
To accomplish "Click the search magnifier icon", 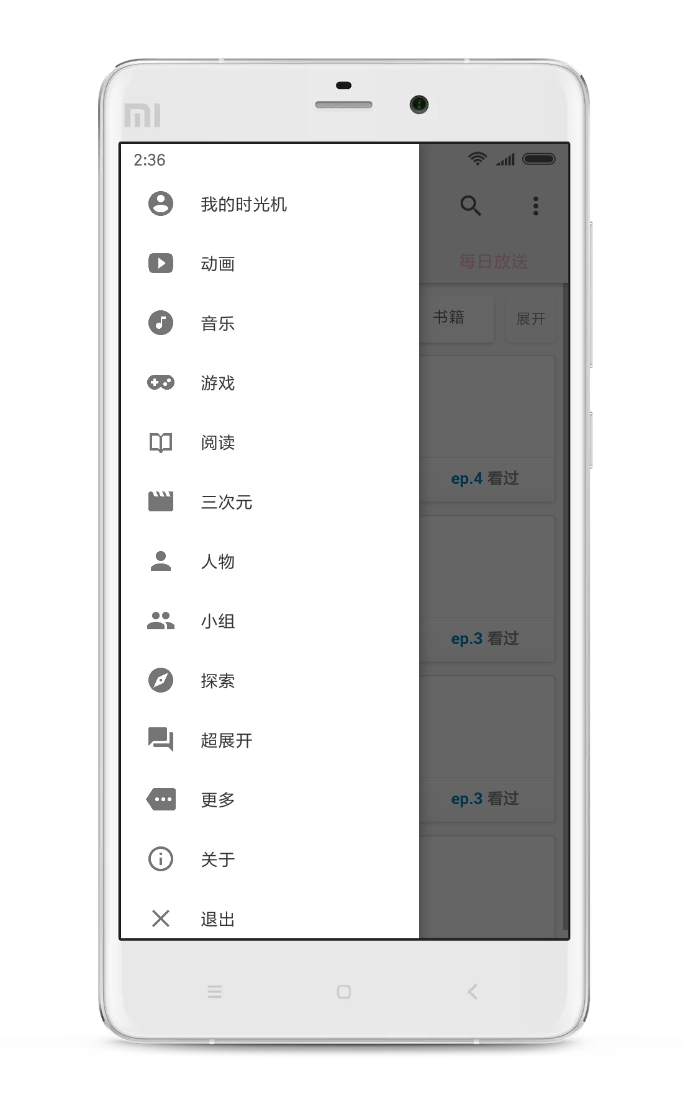I will tap(471, 205).
